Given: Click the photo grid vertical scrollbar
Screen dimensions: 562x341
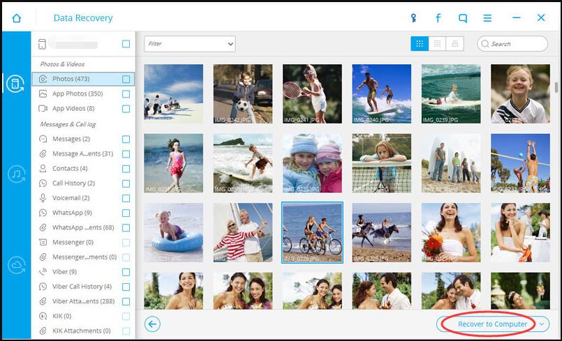Looking at the screenshot, I should click(x=556, y=87).
